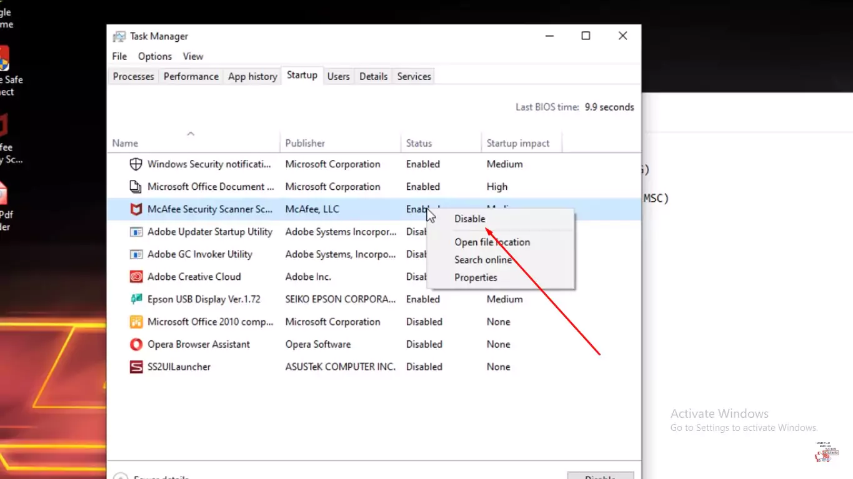The width and height of the screenshot is (853, 479).
Task: Select the Opera Browser Assistant row name
Action: click(199, 344)
